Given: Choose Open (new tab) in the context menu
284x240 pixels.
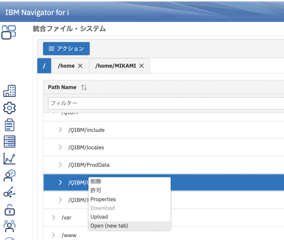Looking at the screenshot, I should pos(110,226).
